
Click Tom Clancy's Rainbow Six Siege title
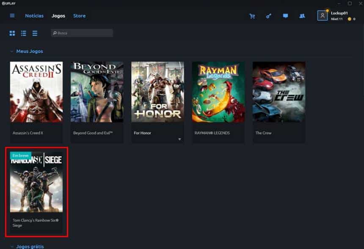click(x=36, y=222)
